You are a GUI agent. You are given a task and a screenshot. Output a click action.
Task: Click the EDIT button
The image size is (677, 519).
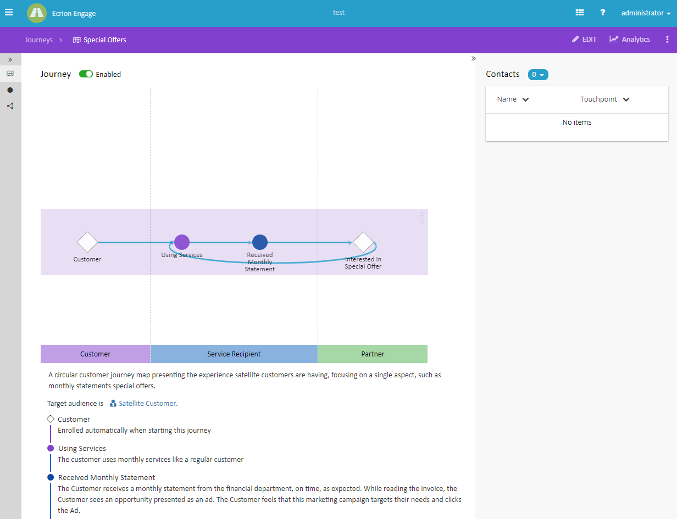tap(584, 39)
